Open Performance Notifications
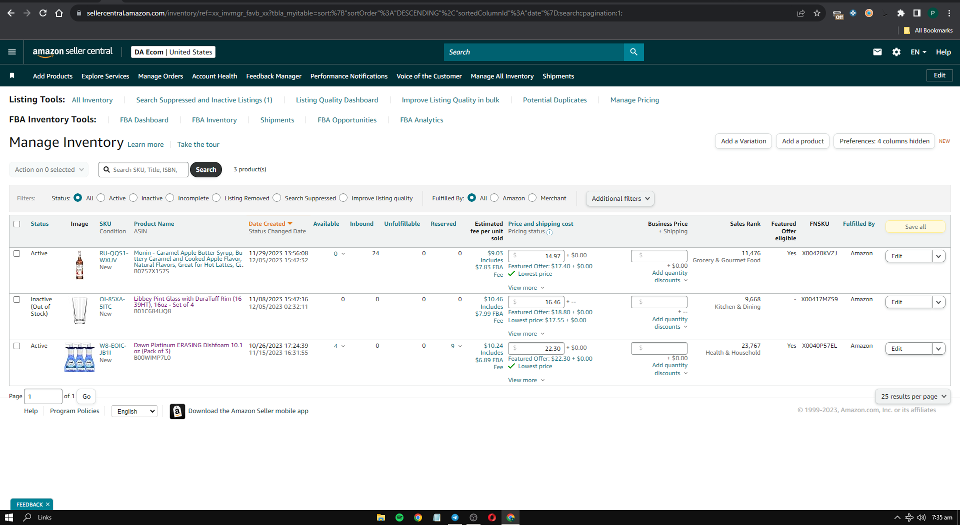This screenshot has width=960, height=525. click(x=349, y=76)
